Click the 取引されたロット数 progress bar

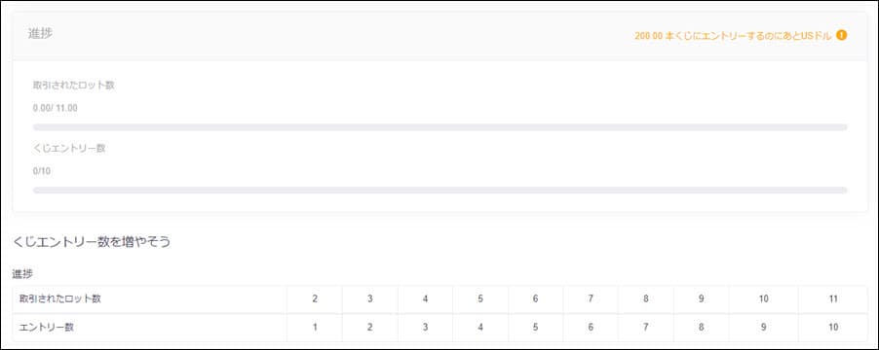pyautogui.click(x=440, y=127)
